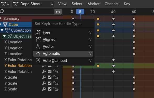Lock the Z Scale channel

(x=56, y=89)
